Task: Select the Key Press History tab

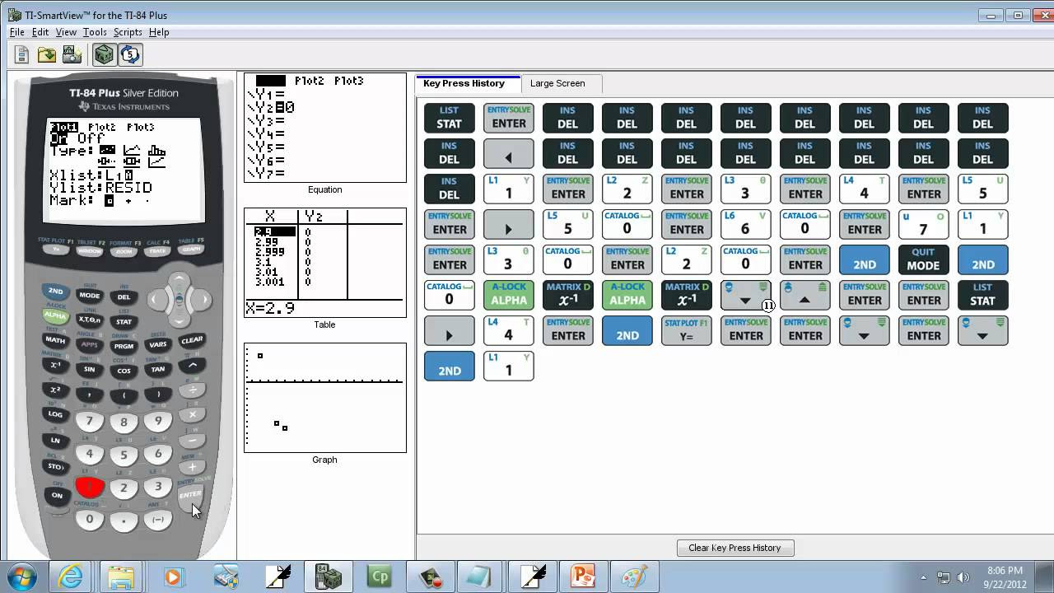Action: [464, 83]
